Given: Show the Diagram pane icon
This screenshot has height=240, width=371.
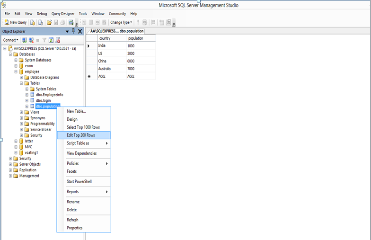Looking at the screenshot, I should point(84,23).
